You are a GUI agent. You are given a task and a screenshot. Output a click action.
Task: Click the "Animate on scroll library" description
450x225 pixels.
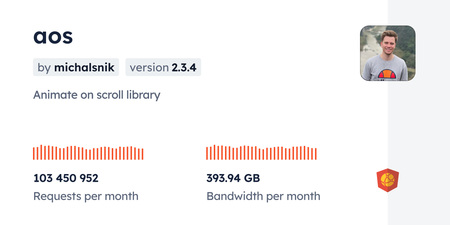click(97, 95)
